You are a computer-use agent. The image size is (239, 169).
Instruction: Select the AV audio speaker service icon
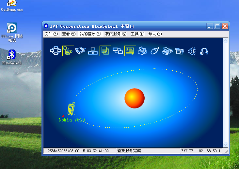[192, 51]
